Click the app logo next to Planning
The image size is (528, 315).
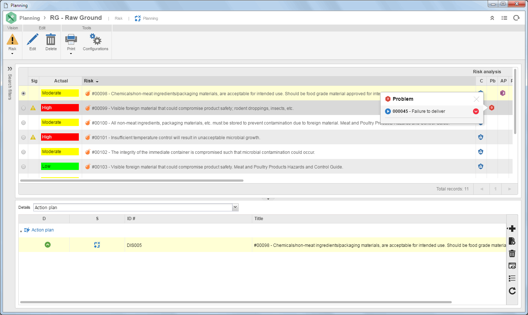pyautogui.click(x=11, y=18)
